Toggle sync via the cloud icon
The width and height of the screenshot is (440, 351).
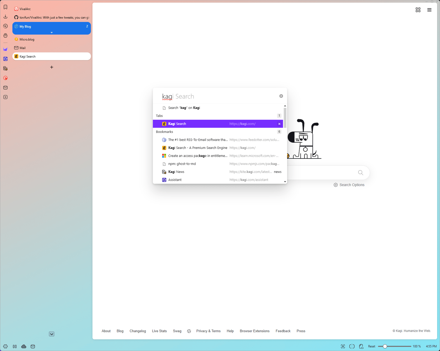click(x=24, y=346)
